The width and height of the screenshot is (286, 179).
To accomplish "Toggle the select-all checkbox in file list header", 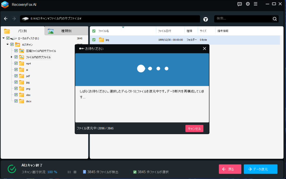I will tap(94, 31).
